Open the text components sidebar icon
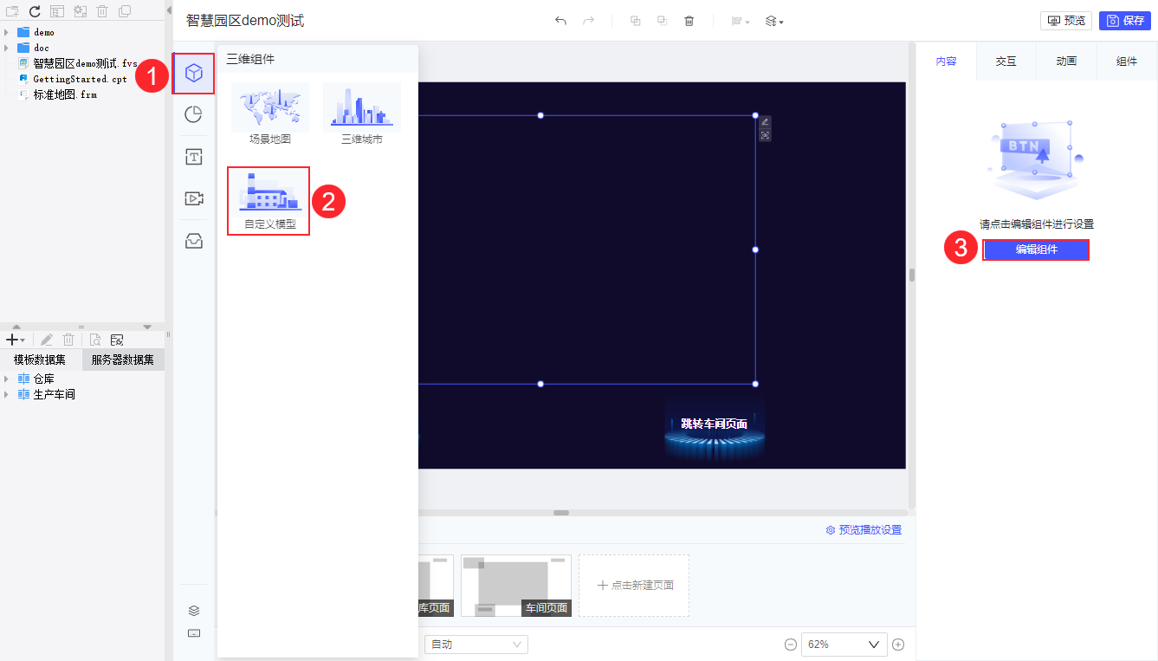The width and height of the screenshot is (1158, 661). point(194,157)
